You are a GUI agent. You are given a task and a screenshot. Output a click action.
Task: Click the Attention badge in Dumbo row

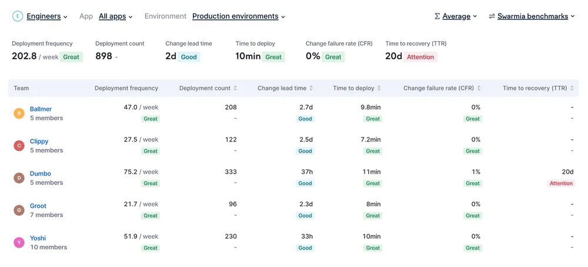[x=561, y=183]
